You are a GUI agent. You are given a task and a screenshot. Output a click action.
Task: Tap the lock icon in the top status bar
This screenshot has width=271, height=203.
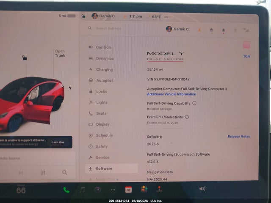click(83, 16)
